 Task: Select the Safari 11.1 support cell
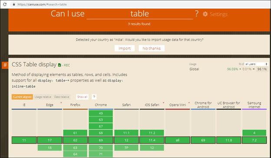coord(126,133)
